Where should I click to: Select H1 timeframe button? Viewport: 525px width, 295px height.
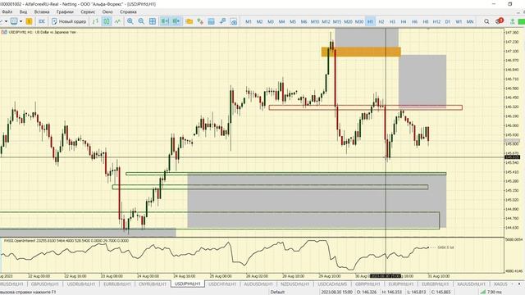coord(370,21)
